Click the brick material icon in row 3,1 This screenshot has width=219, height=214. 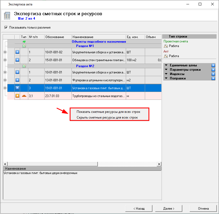pos(24,96)
